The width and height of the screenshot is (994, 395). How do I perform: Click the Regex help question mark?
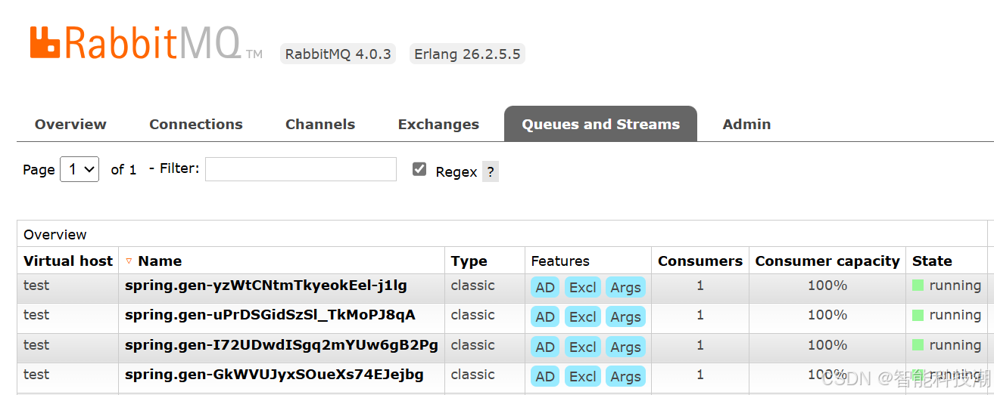tap(491, 171)
